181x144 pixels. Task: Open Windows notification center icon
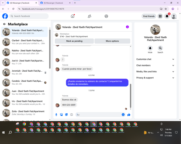pos(176,132)
